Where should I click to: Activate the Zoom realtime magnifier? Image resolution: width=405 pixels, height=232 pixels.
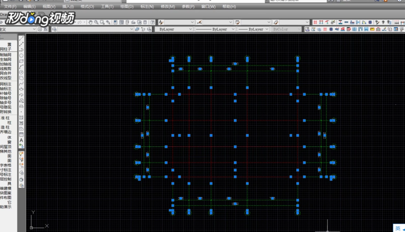click(96, 22)
